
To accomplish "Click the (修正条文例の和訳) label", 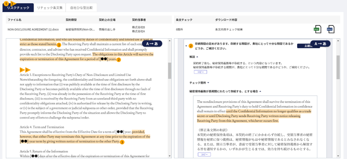I will click(212, 130).
